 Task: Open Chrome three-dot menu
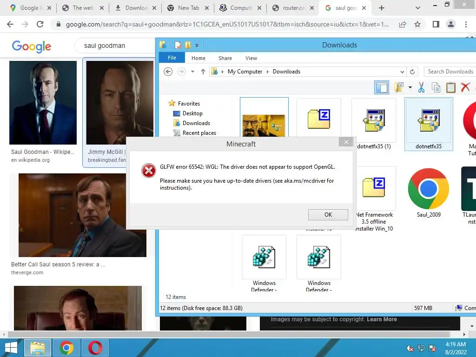[x=466, y=24]
